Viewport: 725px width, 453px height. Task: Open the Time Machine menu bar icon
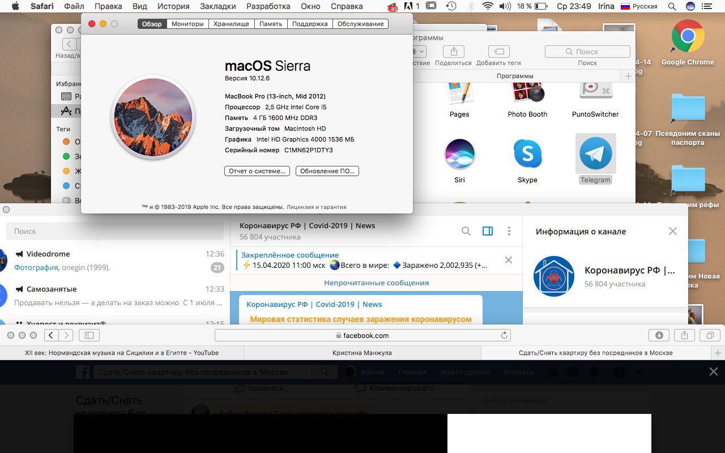tap(451, 6)
